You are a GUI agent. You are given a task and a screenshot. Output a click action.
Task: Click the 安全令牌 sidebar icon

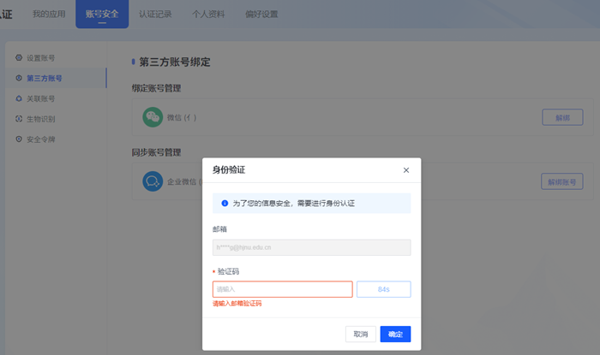19,139
